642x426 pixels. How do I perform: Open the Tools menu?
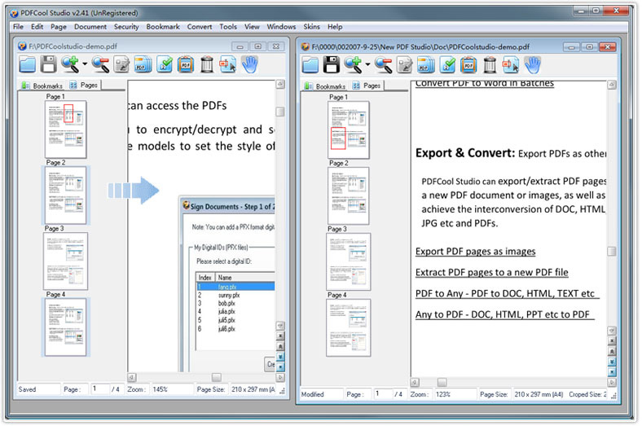coord(228,27)
